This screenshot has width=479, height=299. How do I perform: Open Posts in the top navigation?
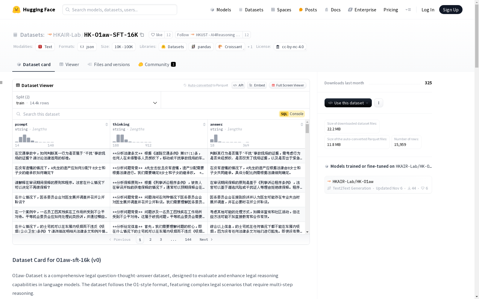point(308,10)
